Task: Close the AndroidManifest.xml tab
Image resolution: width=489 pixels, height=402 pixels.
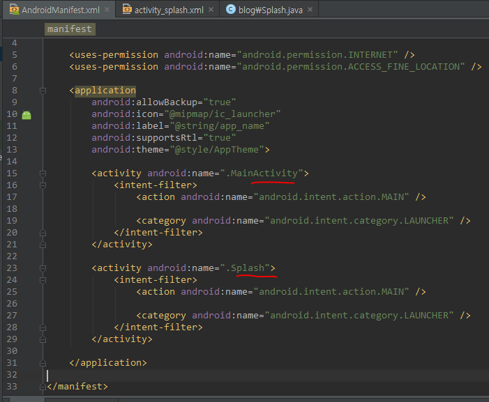Action: tap(107, 10)
